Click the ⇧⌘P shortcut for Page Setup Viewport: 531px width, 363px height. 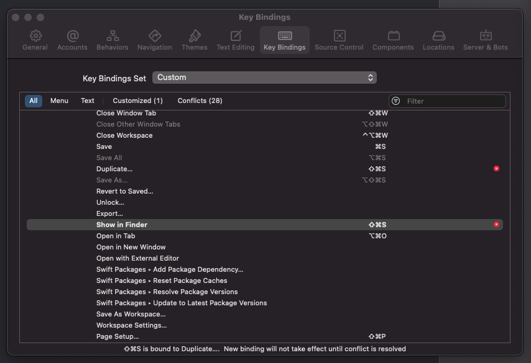click(x=377, y=336)
